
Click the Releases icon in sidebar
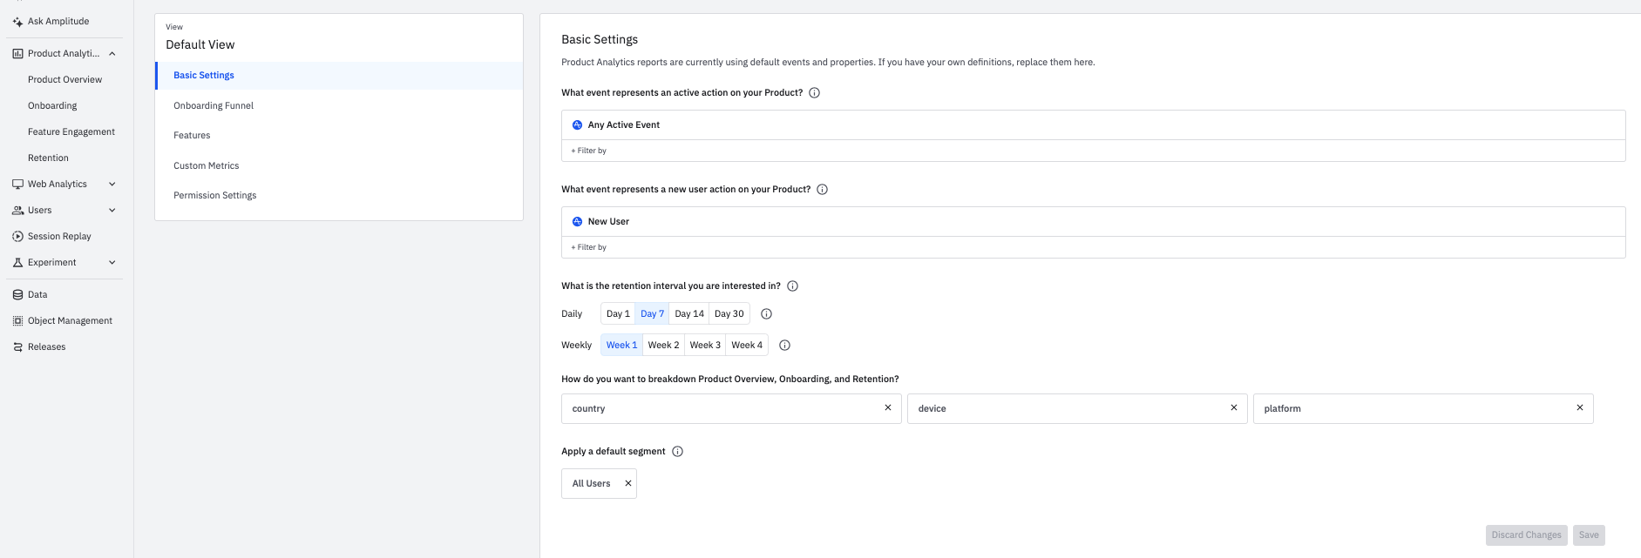17,346
